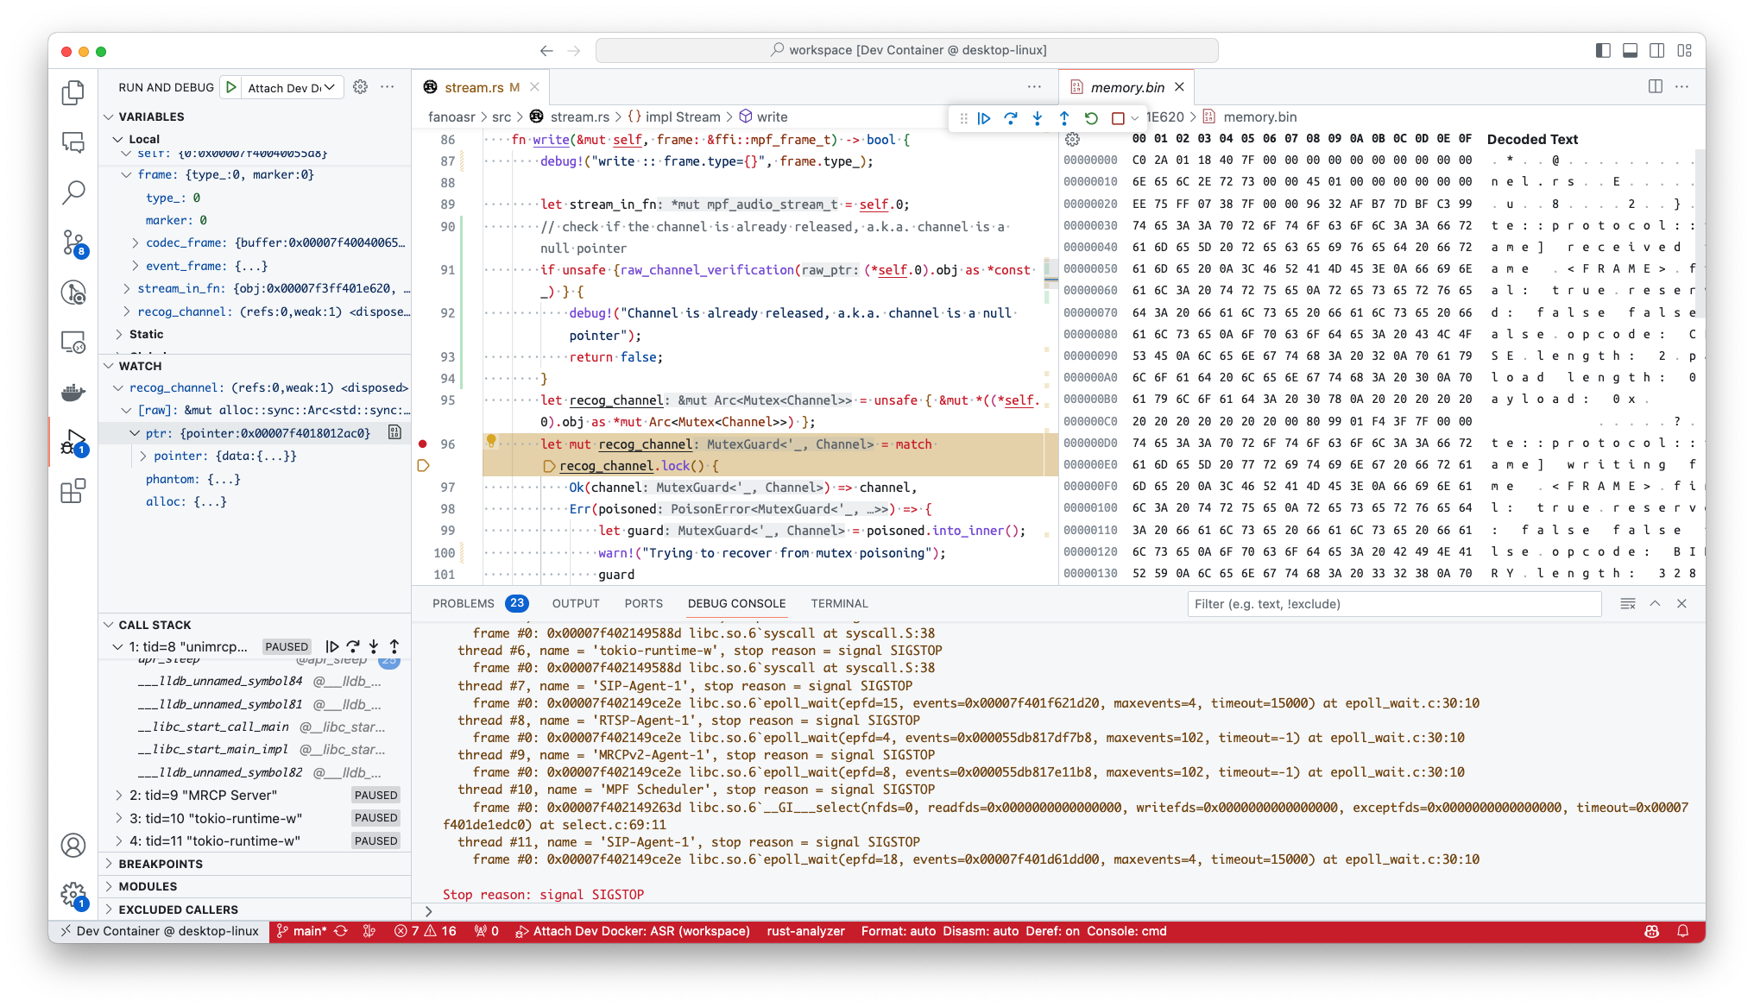The width and height of the screenshot is (1754, 1007).
Task: Open the Accounts menu icon
Action: pos(73,846)
